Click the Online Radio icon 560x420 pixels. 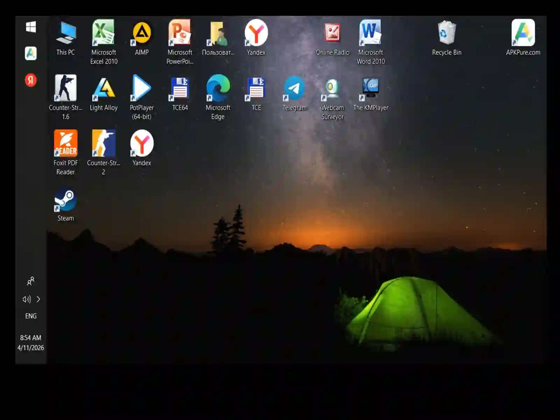(332, 38)
